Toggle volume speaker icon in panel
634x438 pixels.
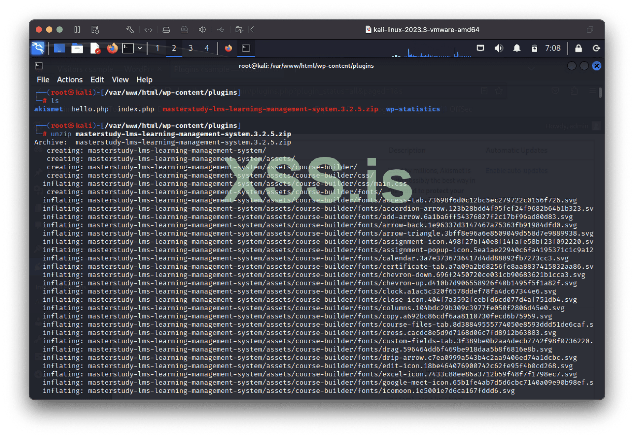(499, 48)
